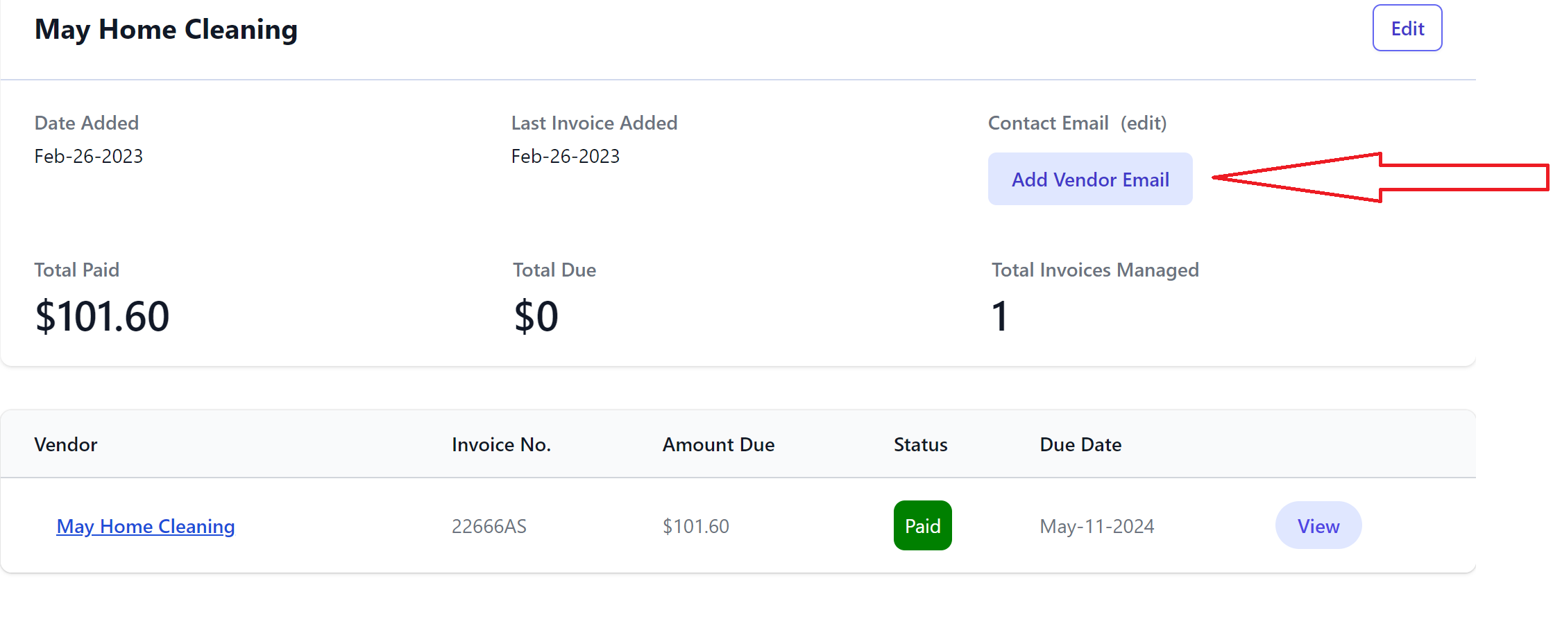Click the date under Last Invoice Added
1553x637 pixels.
tap(566, 157)
